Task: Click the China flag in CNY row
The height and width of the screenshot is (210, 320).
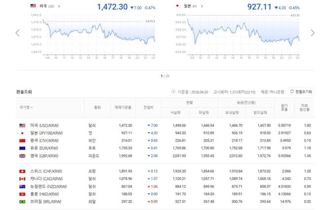Action: pyautogui.click(x=22, y=141)
